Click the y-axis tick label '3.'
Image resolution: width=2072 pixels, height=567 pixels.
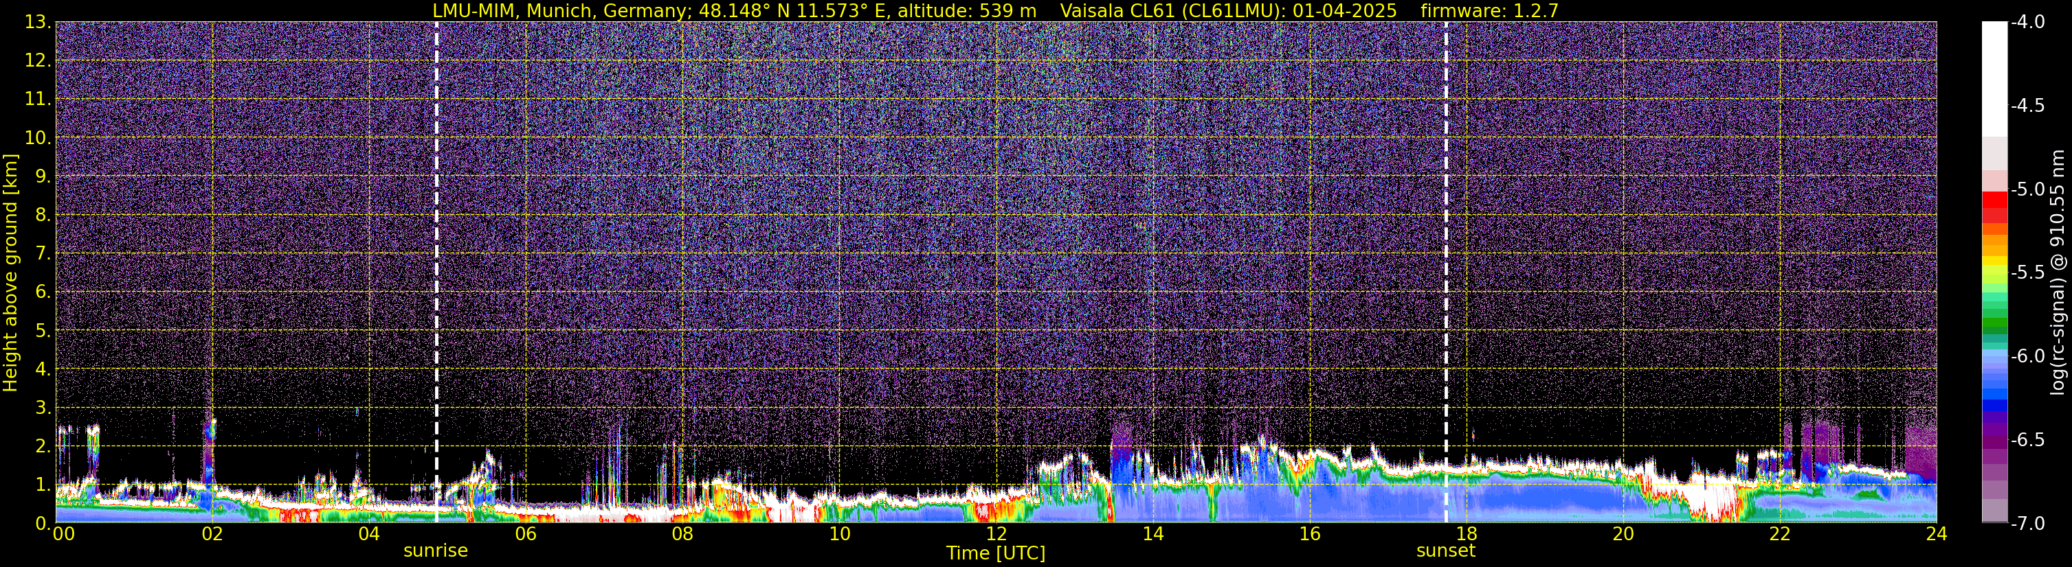42,407
